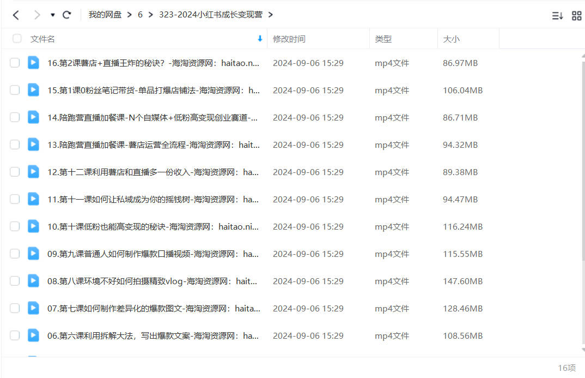Check the box for file 10.第十课
Viewport: 585px width, 378px height.
coord(15,226)
